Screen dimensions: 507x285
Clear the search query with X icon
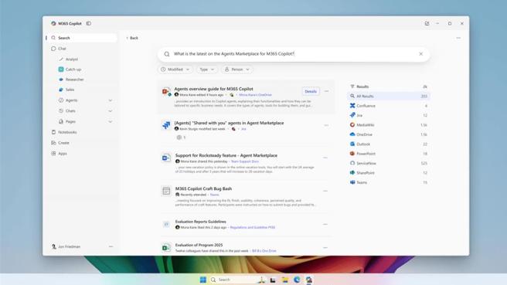(420, 54)
